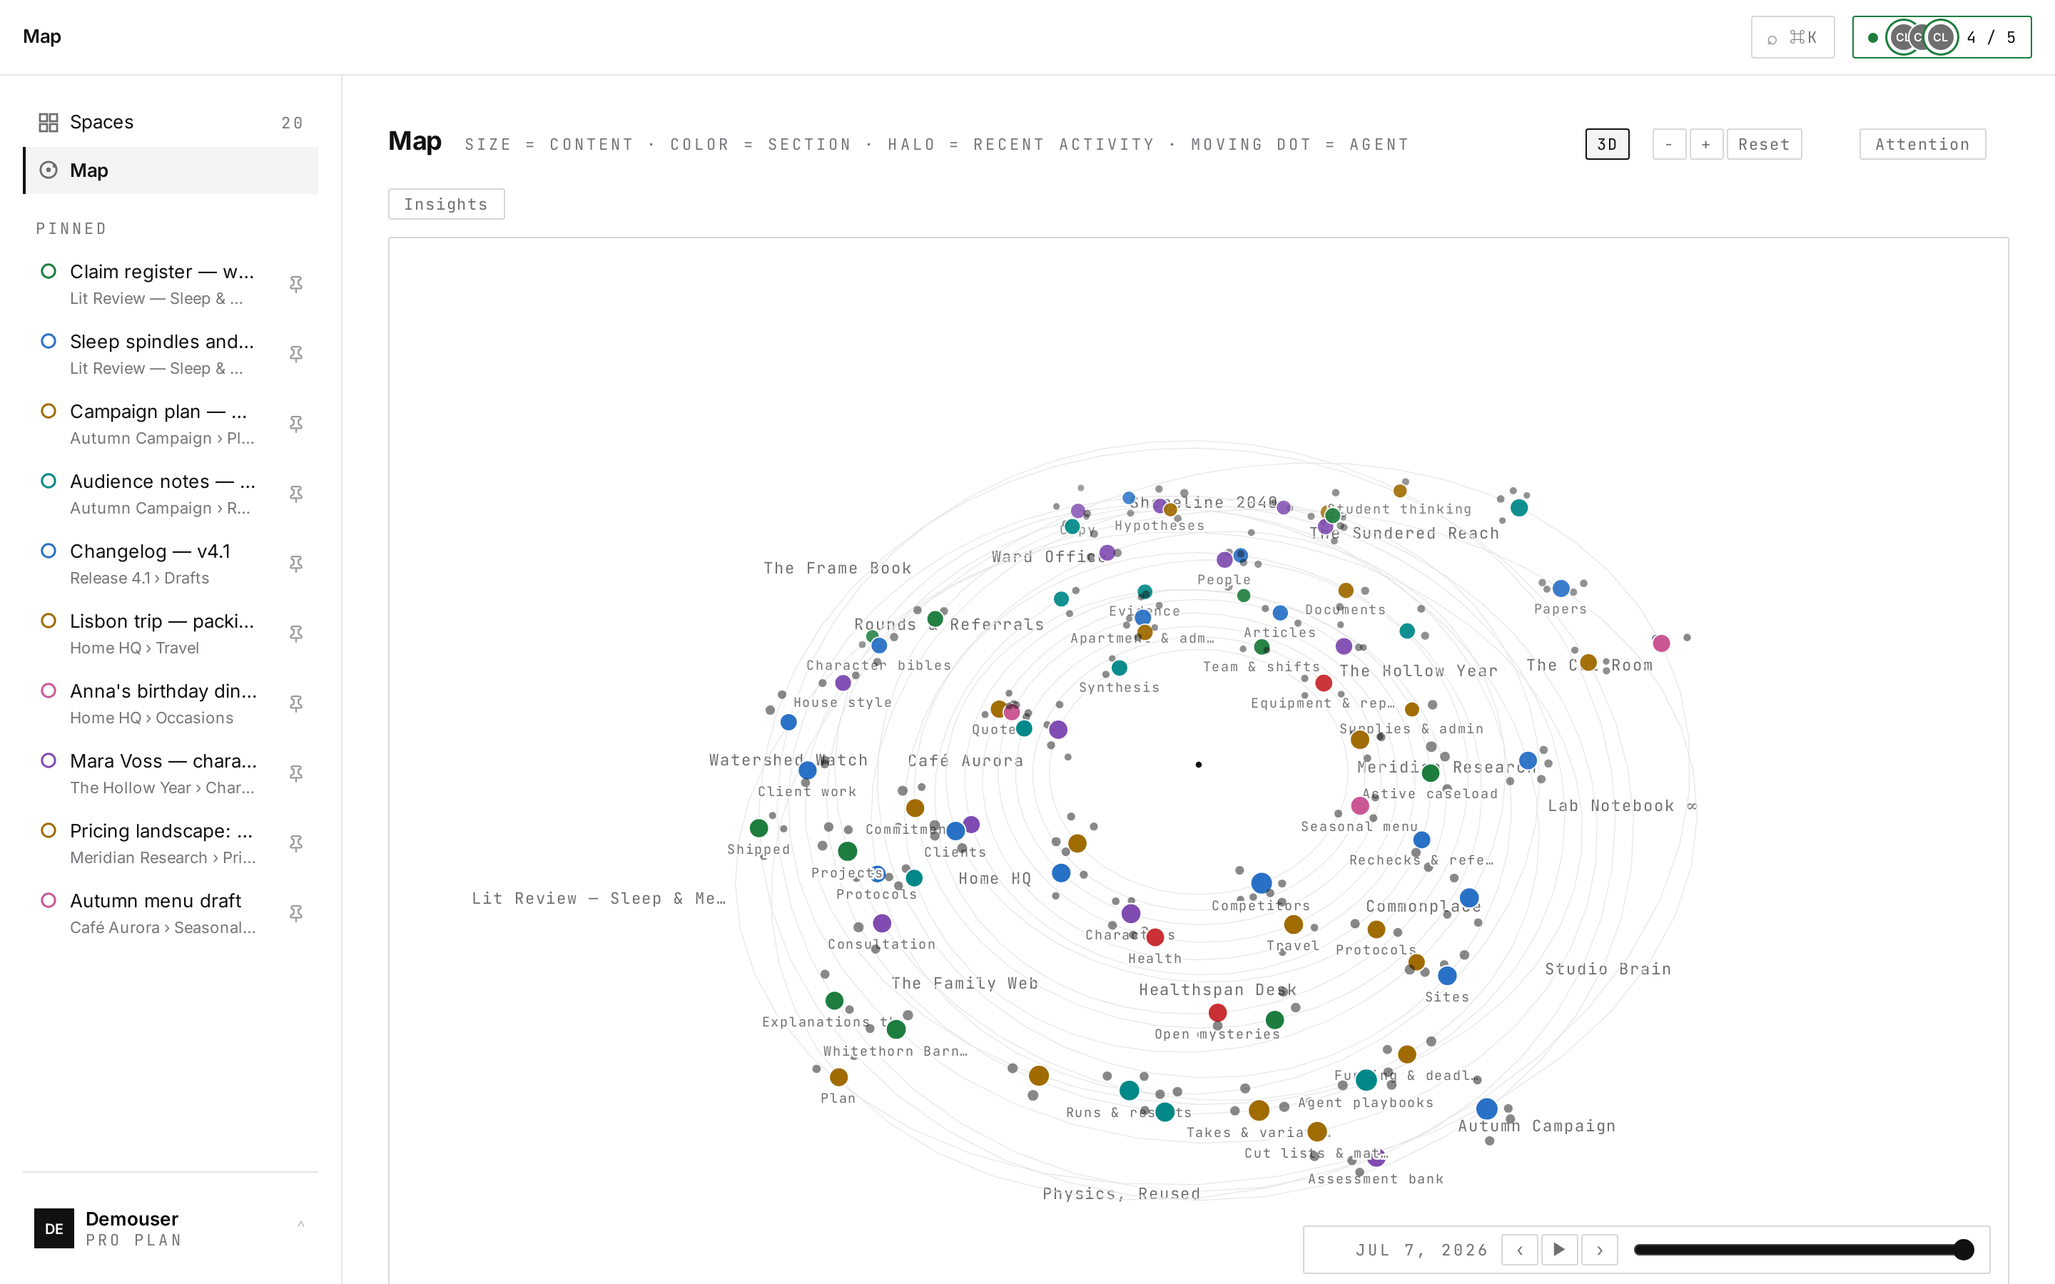Click the Physics, Reused label
The height and width of the screenshot is (1284, 2055).
point(1121,1193)
